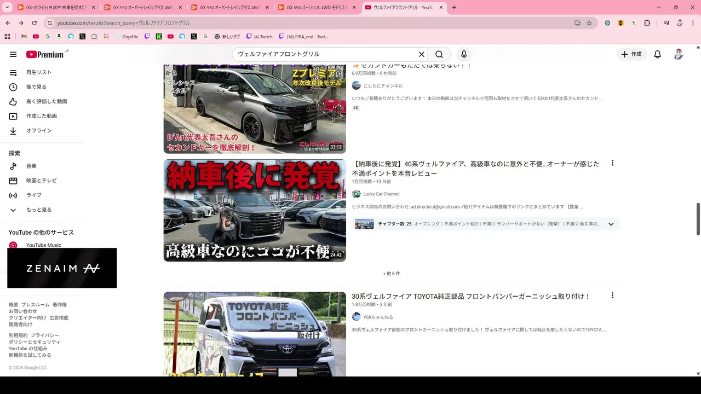Viewport: 701px width, 394px height.
Task: View site information icon in address bar
Action: [50, 23]
